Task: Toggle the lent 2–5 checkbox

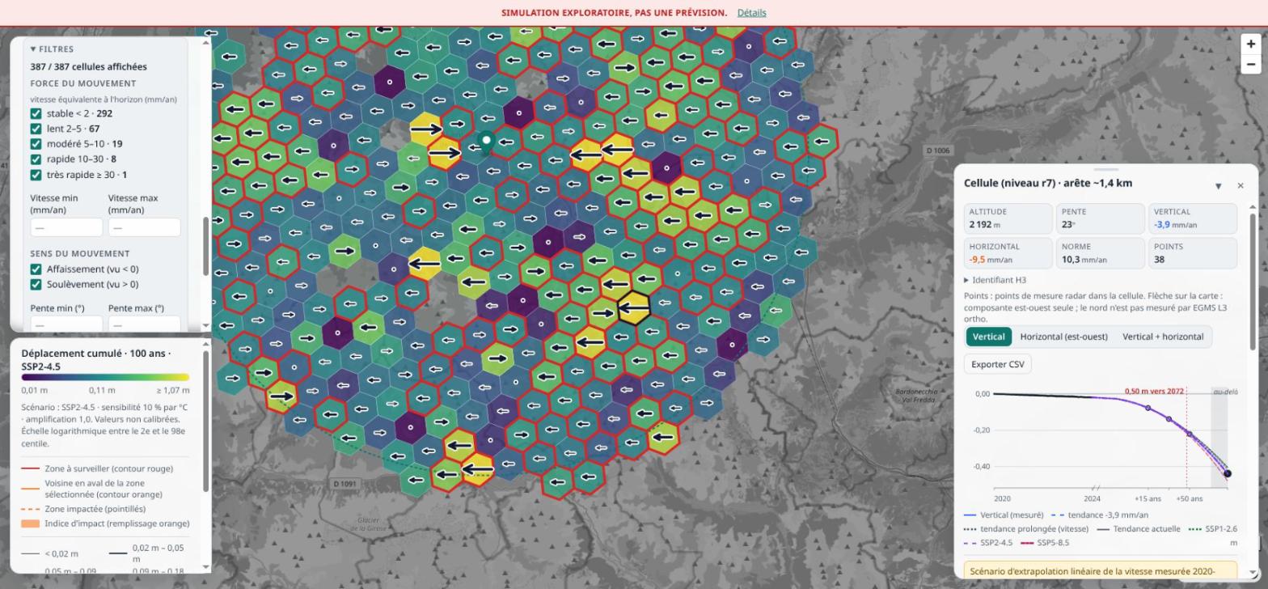Action: pyautogui.click(x=36, y=129)
